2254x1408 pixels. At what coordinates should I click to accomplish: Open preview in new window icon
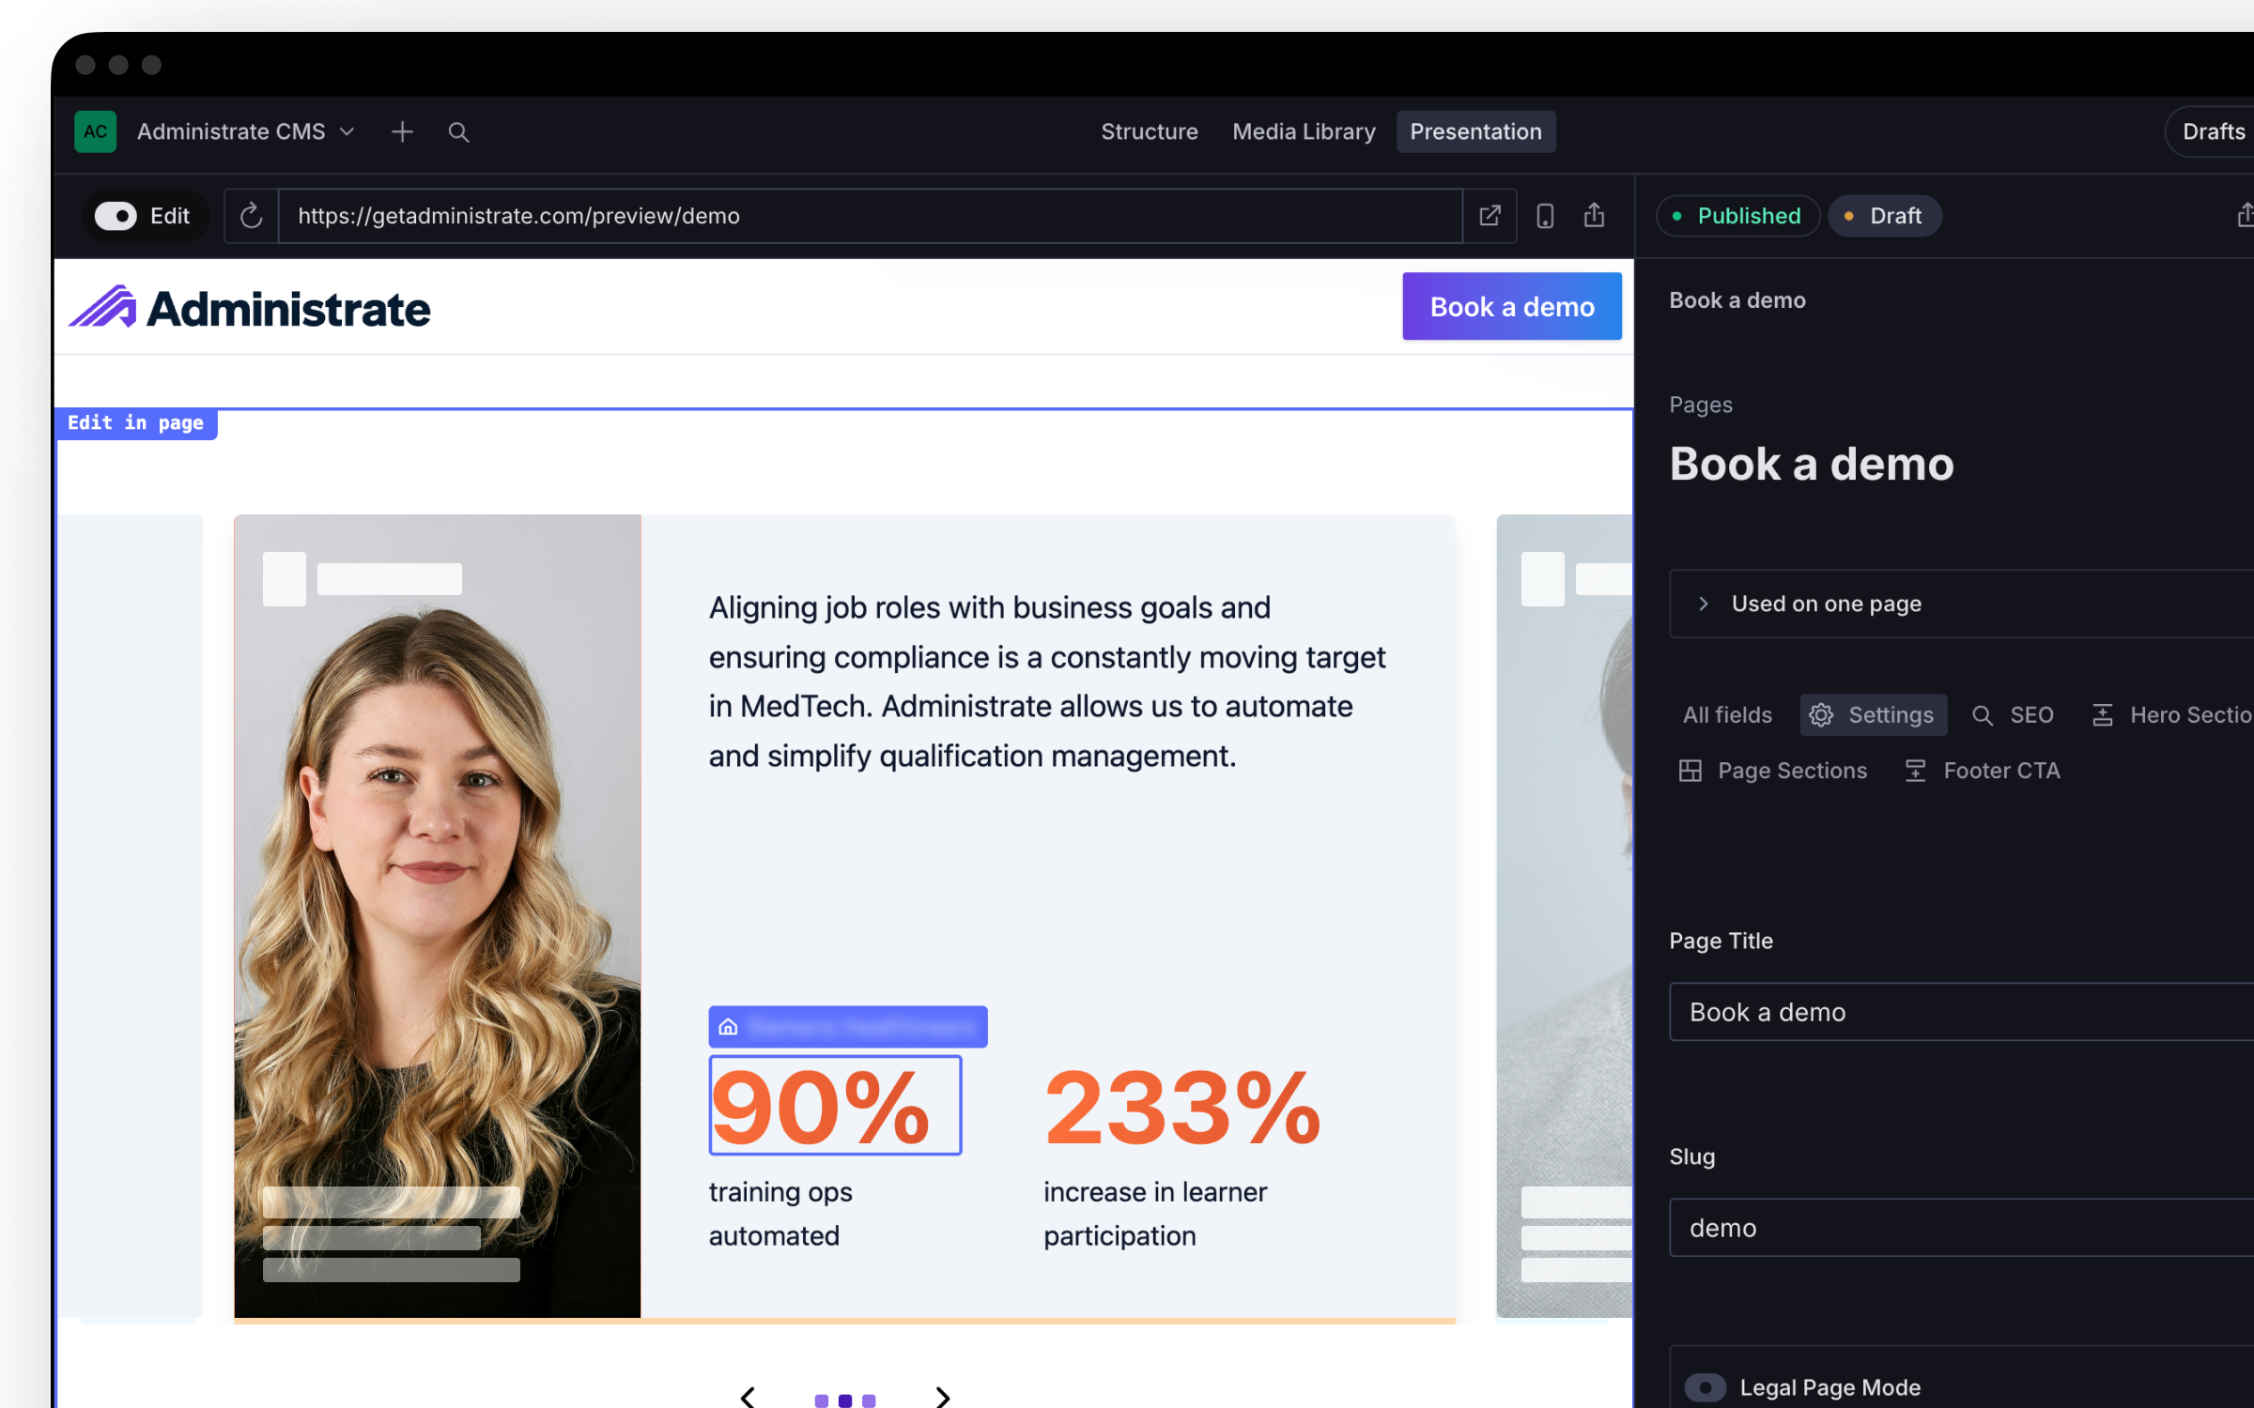pos(1490,216)
